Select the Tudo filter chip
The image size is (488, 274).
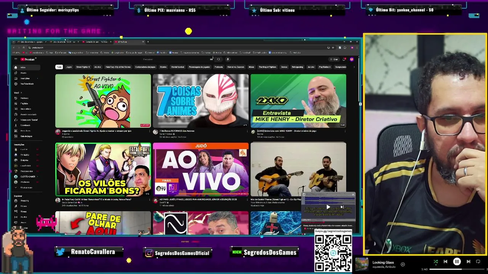click(x=59, y=67)
